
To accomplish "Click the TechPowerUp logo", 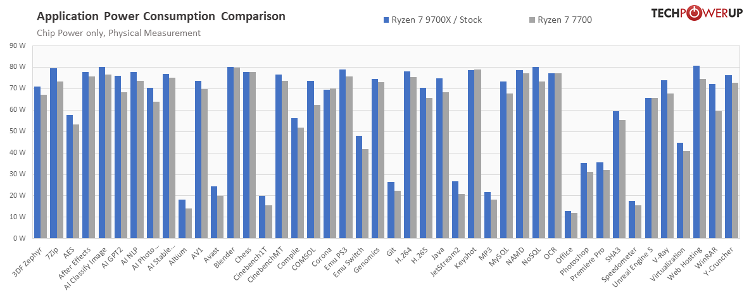I will [x=696, y=15].
